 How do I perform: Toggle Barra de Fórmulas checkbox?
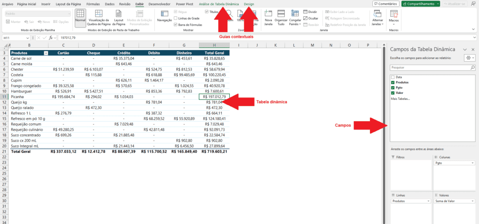(x=175, y=25)
